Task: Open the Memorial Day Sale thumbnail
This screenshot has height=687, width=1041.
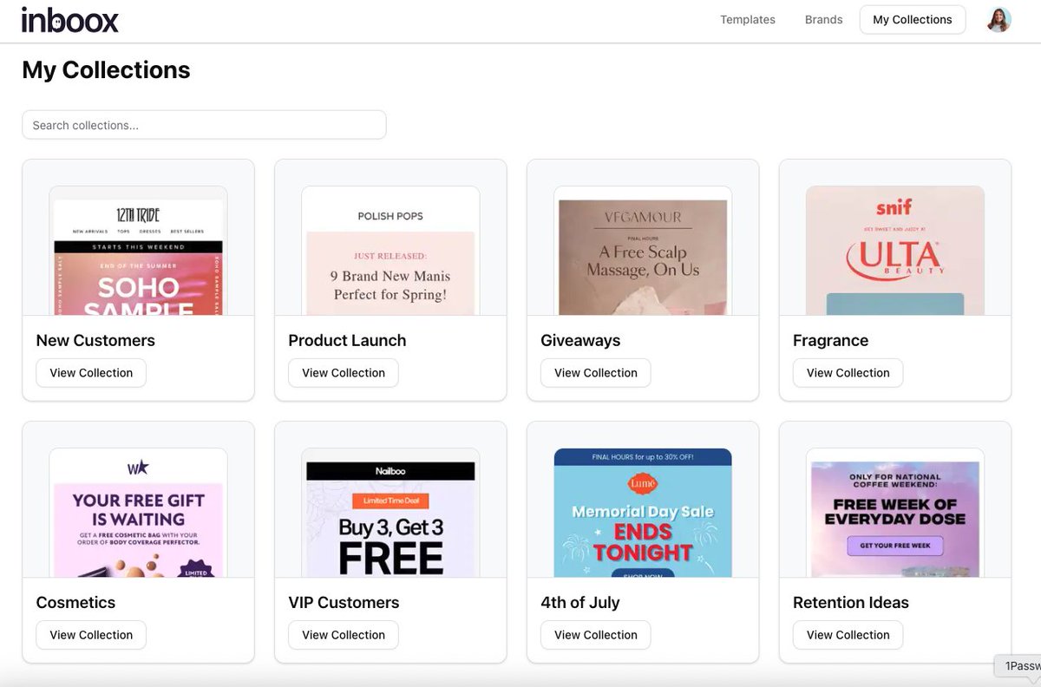Action: click(643, 513)
